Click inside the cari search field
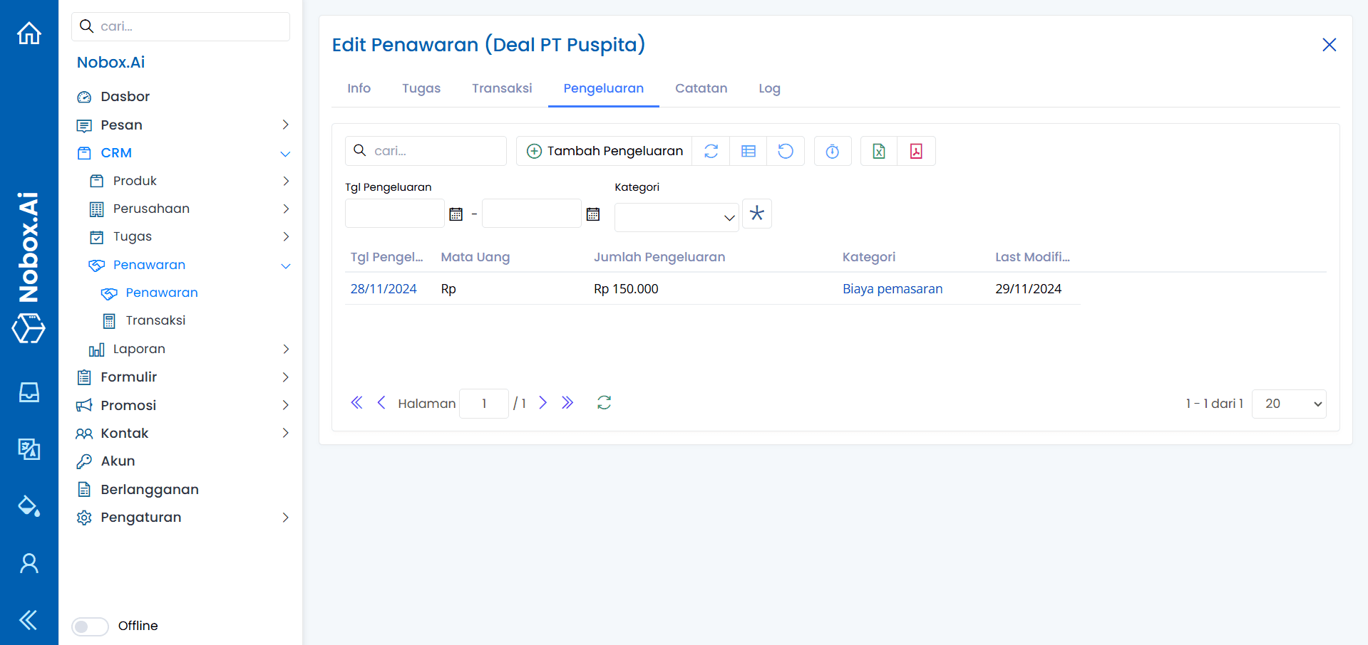The width and height of the screenshot is (1368, 645). [426, 150]
